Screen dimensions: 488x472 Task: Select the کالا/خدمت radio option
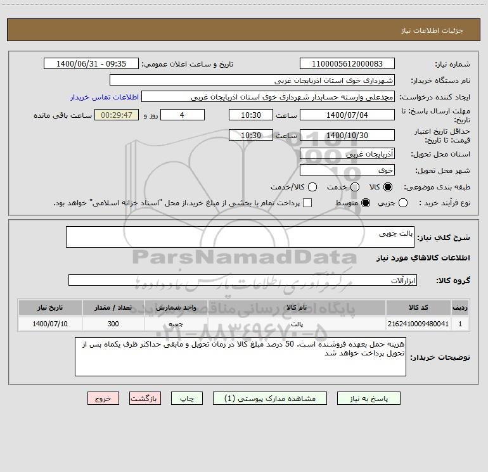pos(312,187)
